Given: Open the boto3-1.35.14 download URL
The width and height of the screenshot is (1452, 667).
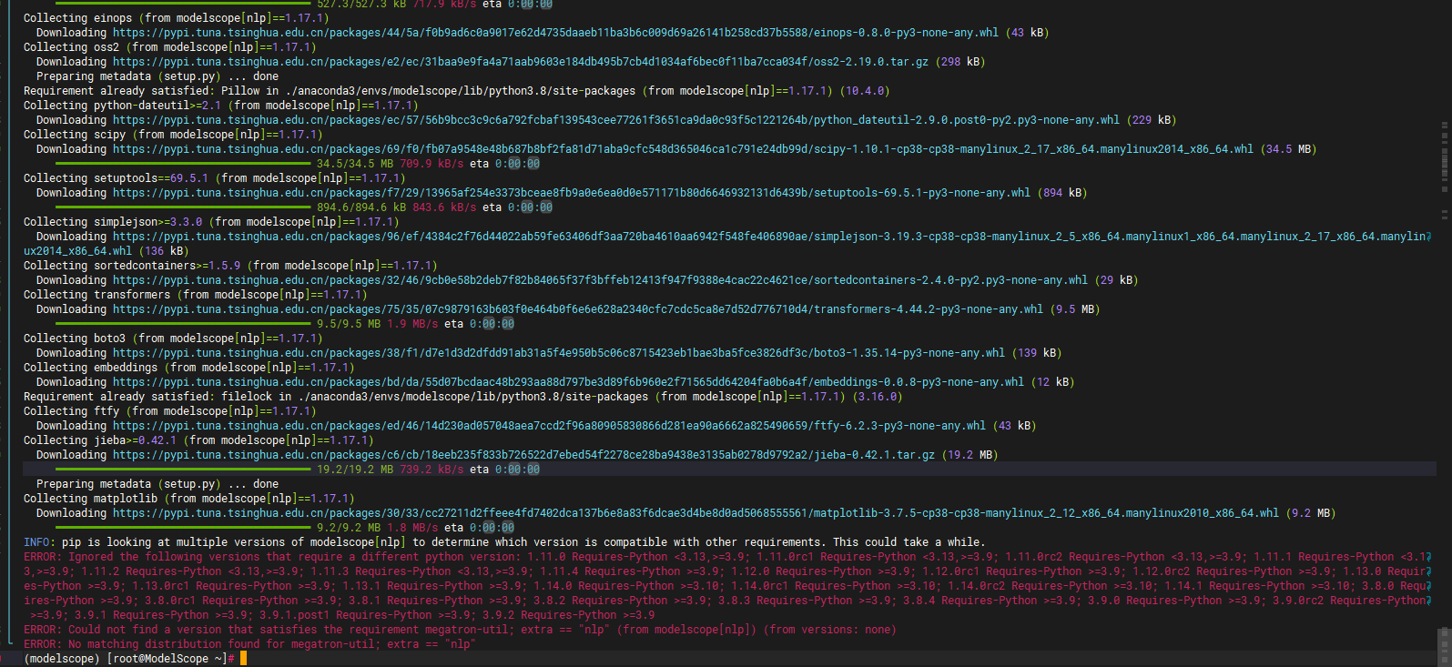Looking at the screenshot, I should pos(559,353).
